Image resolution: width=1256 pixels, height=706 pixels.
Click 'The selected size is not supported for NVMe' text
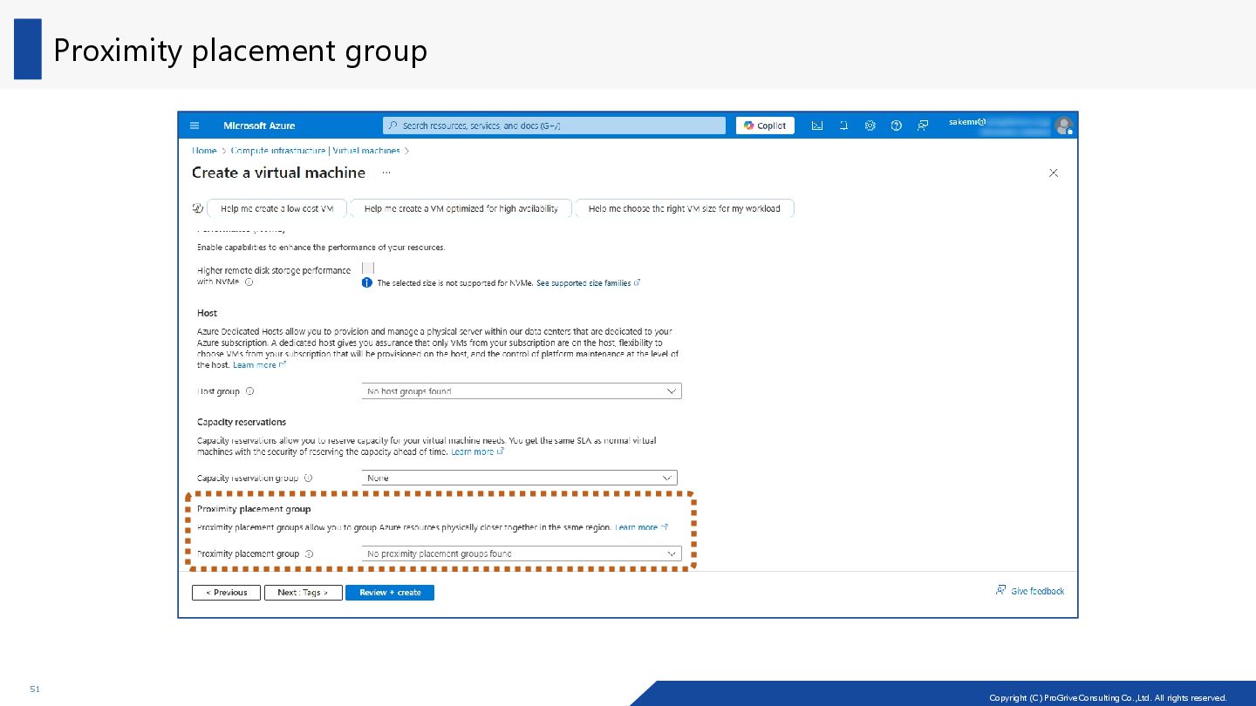[x=455, y=283]
